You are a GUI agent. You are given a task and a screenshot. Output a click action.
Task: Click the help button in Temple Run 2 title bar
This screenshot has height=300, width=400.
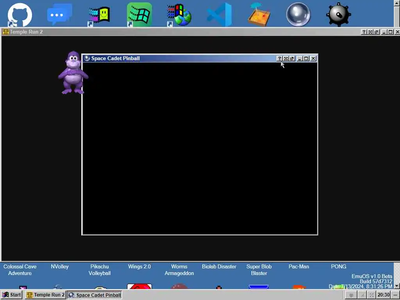tap(364, 32)
